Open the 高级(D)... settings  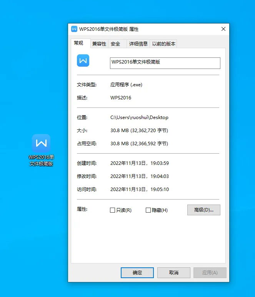click(204, 210)
